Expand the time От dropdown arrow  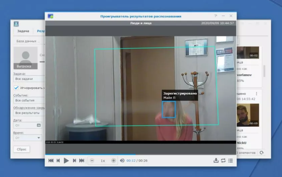point(39,138)
